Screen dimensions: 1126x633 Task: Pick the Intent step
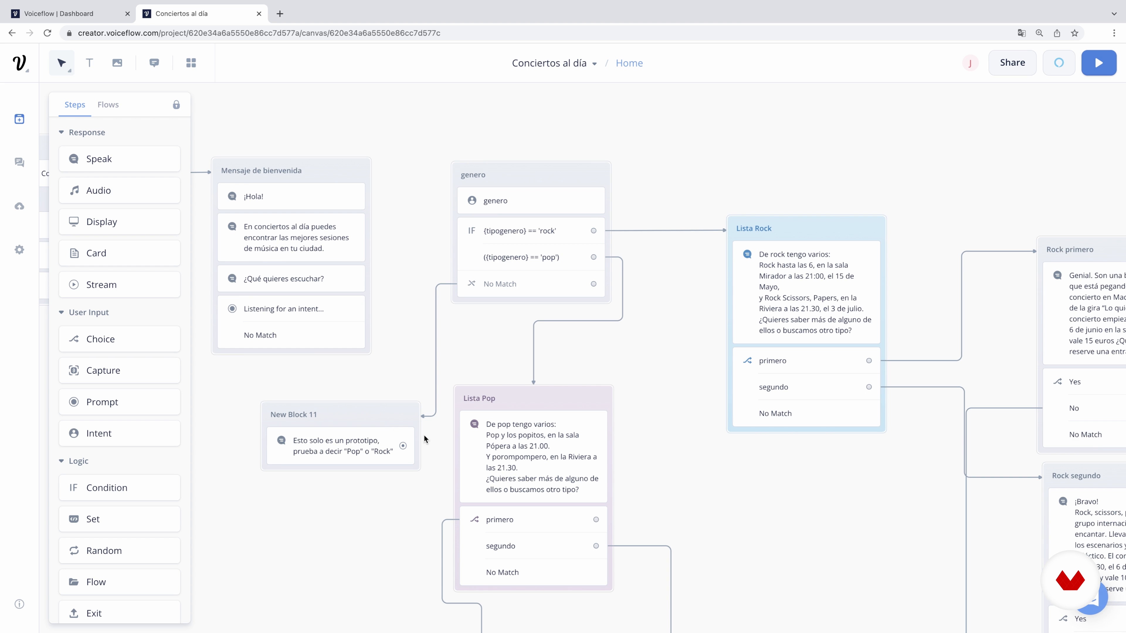(119, 433)
